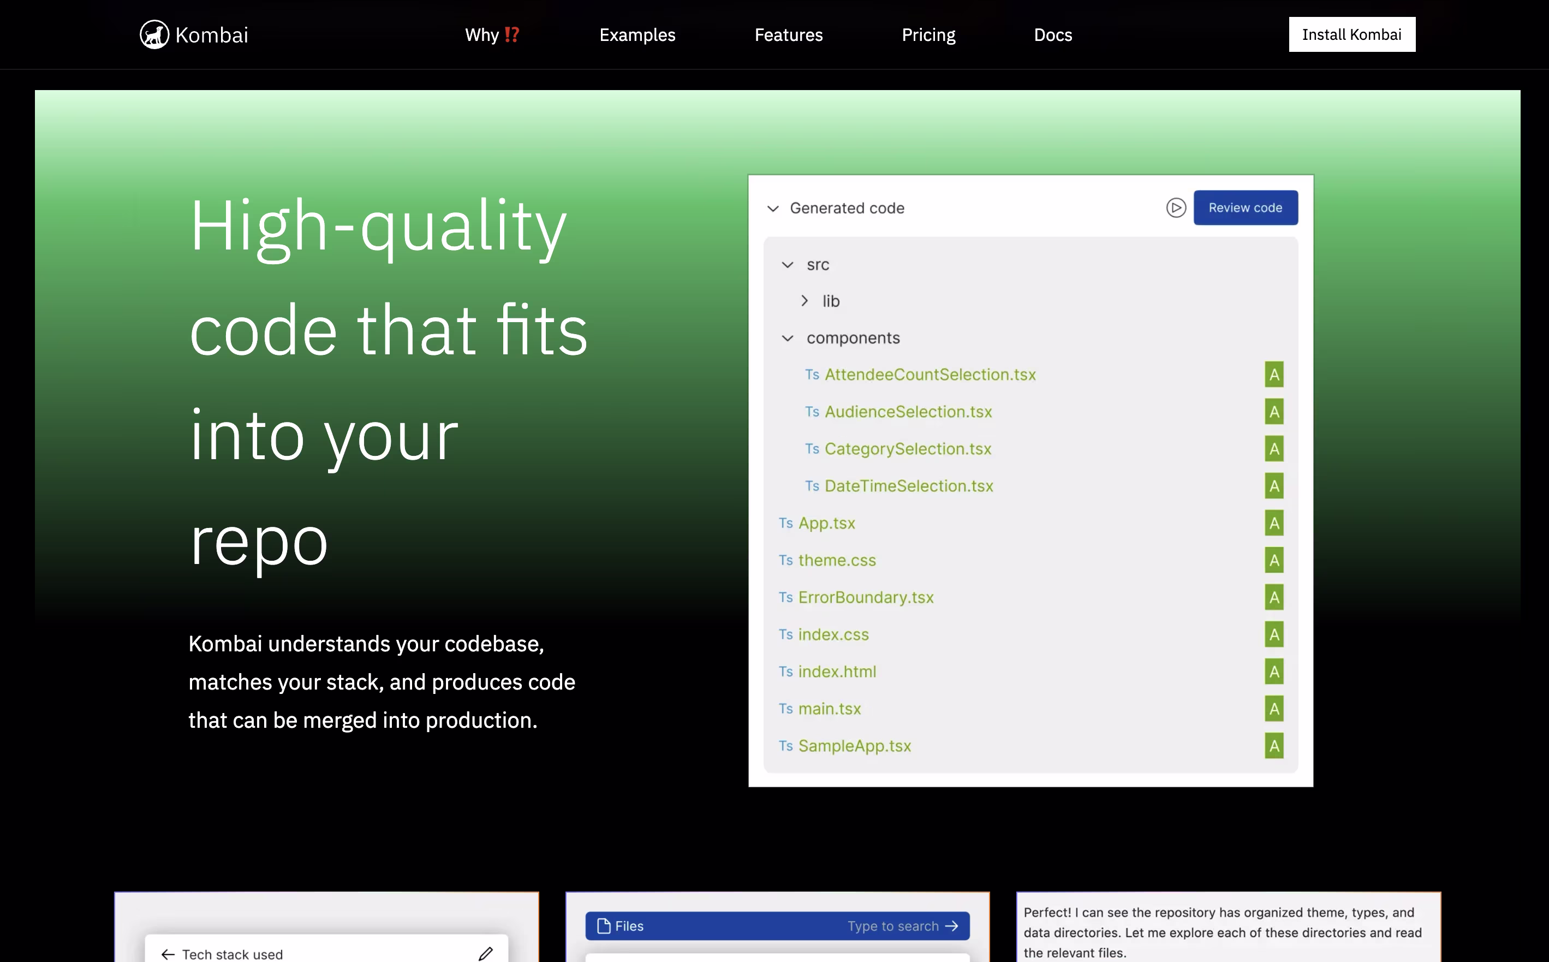
Task: Click the Review code button
Action: coord(1245,207)
